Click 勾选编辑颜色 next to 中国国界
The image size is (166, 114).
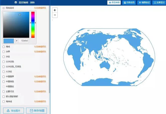click(40, 77)
